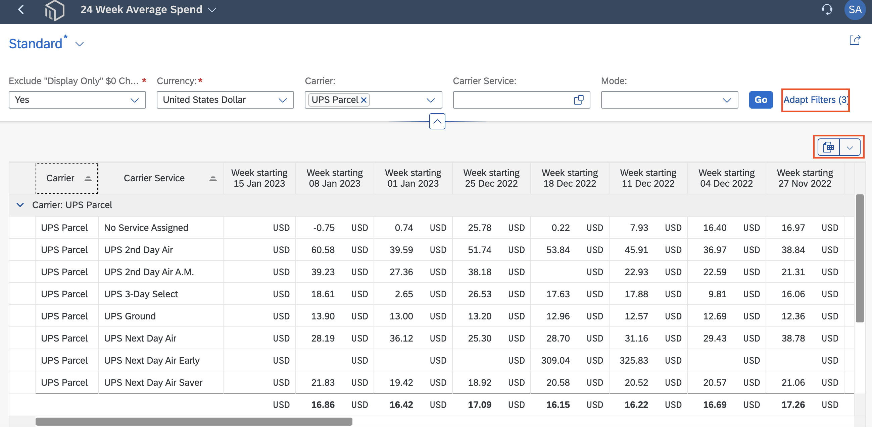872x427 pixels.
Task: Select the UPS Next Day Air cell
Action: [160, 339]
